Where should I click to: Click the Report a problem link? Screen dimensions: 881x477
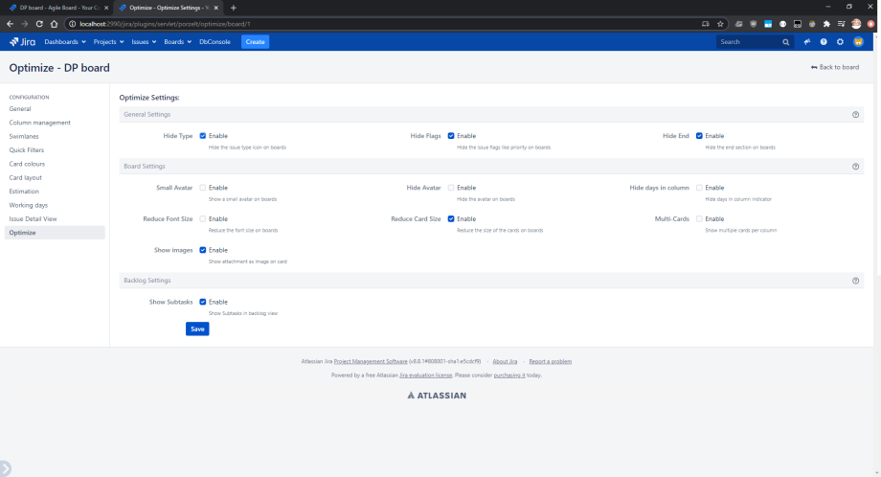click(x=550, y=362)
